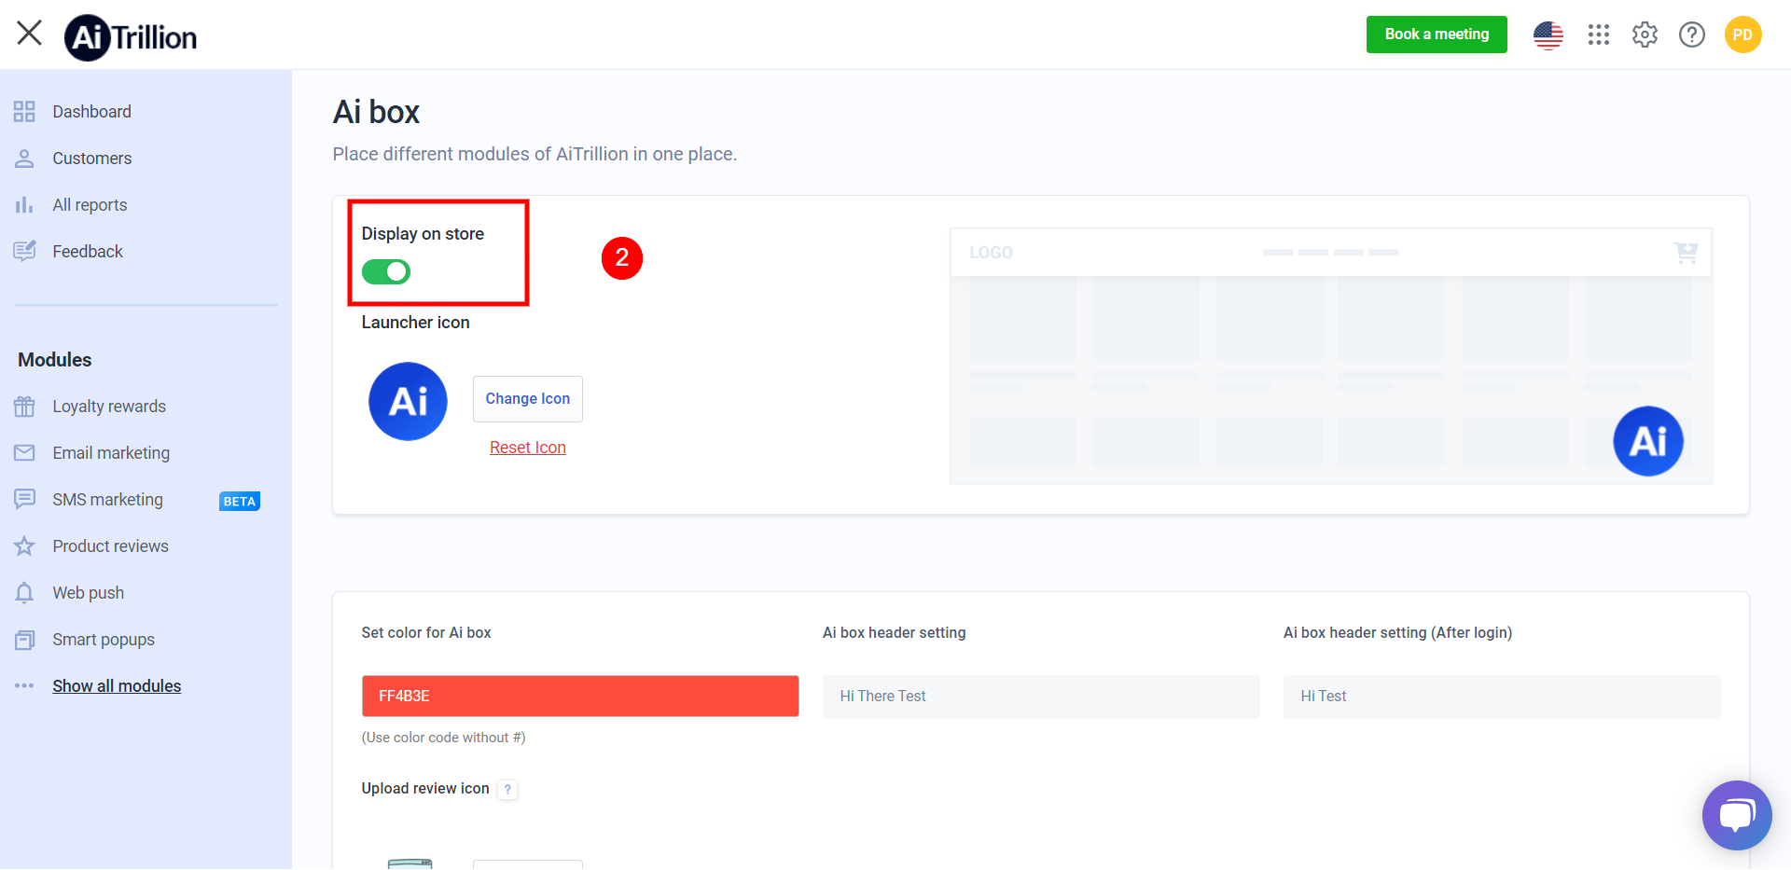Click the 'Launcher icon' label
The height and width of the screenshot is (870, 1791).
pyautogui.click(x=416, y=323)
